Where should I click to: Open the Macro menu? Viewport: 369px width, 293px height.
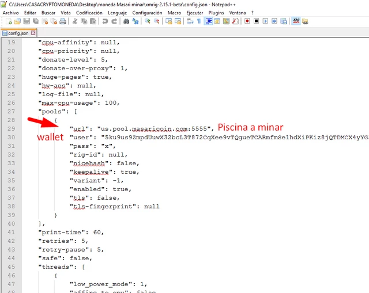pyautogui.click(x=174, y=13)
